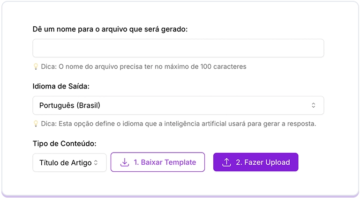Screen dimensions: 360x198
Task: Click the 'Tipo de Conteúdo:' label
Action: 65,143
